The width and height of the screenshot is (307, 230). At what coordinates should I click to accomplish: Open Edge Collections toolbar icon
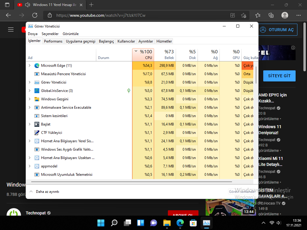click(271, 15)
